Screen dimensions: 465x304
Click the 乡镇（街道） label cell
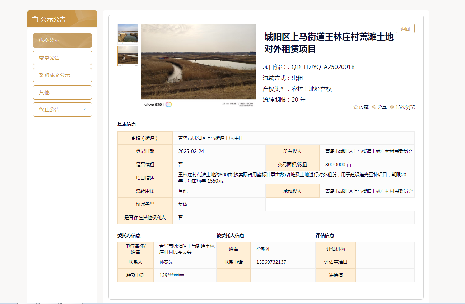point(145,138)
